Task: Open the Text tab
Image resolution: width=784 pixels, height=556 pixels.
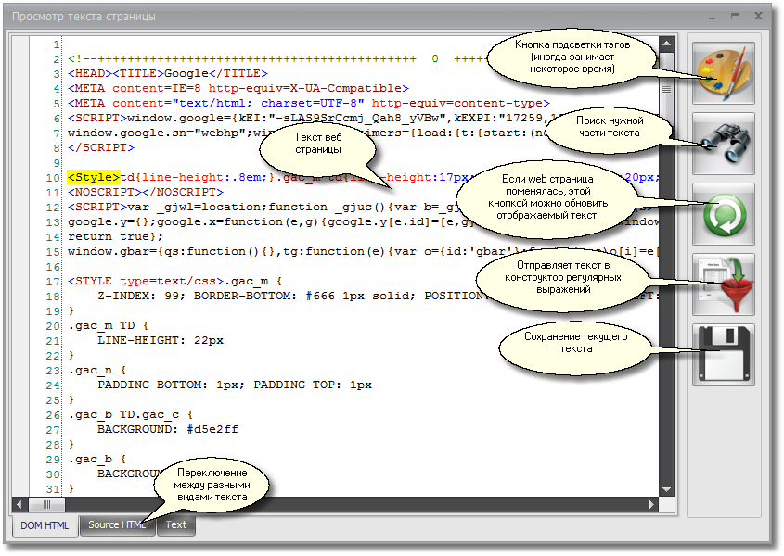Action: [x=176, y=524]
